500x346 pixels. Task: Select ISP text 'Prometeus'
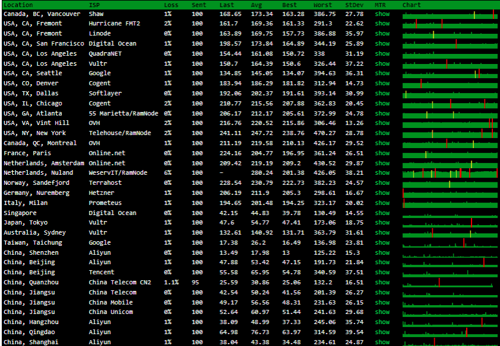(105, 203)
